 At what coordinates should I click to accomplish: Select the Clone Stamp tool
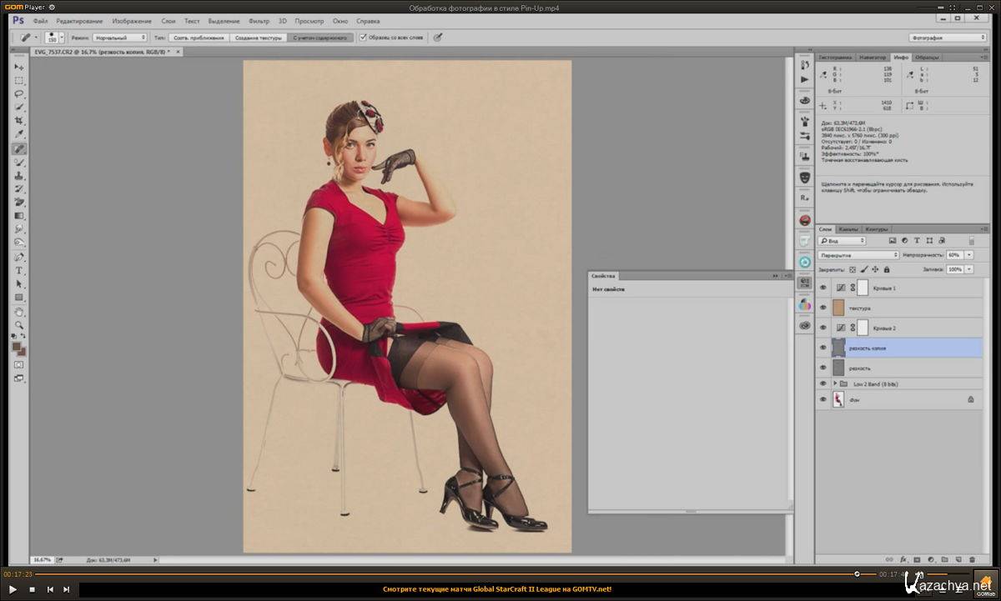tap(18, 176)
